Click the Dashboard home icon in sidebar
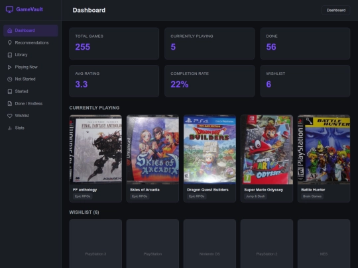The width and height of the screenshot is (358, 268). click(9, 30)
